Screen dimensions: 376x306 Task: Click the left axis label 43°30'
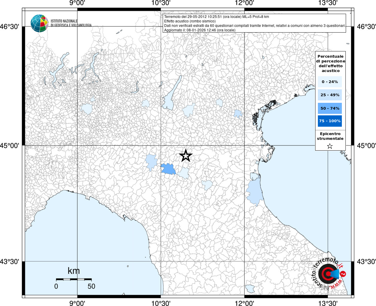9,262
